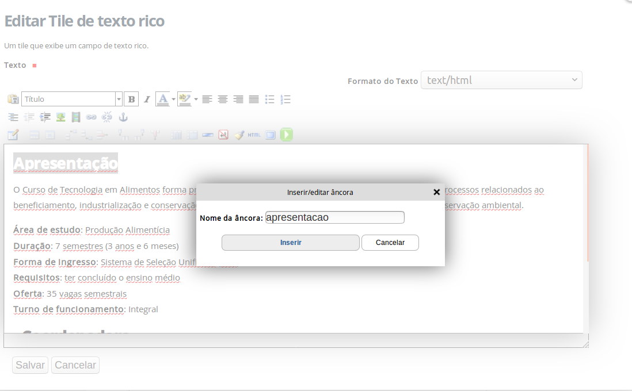Click the embed media film icon
The width and height of the screenshot is (632, 391).
(76, 117)
